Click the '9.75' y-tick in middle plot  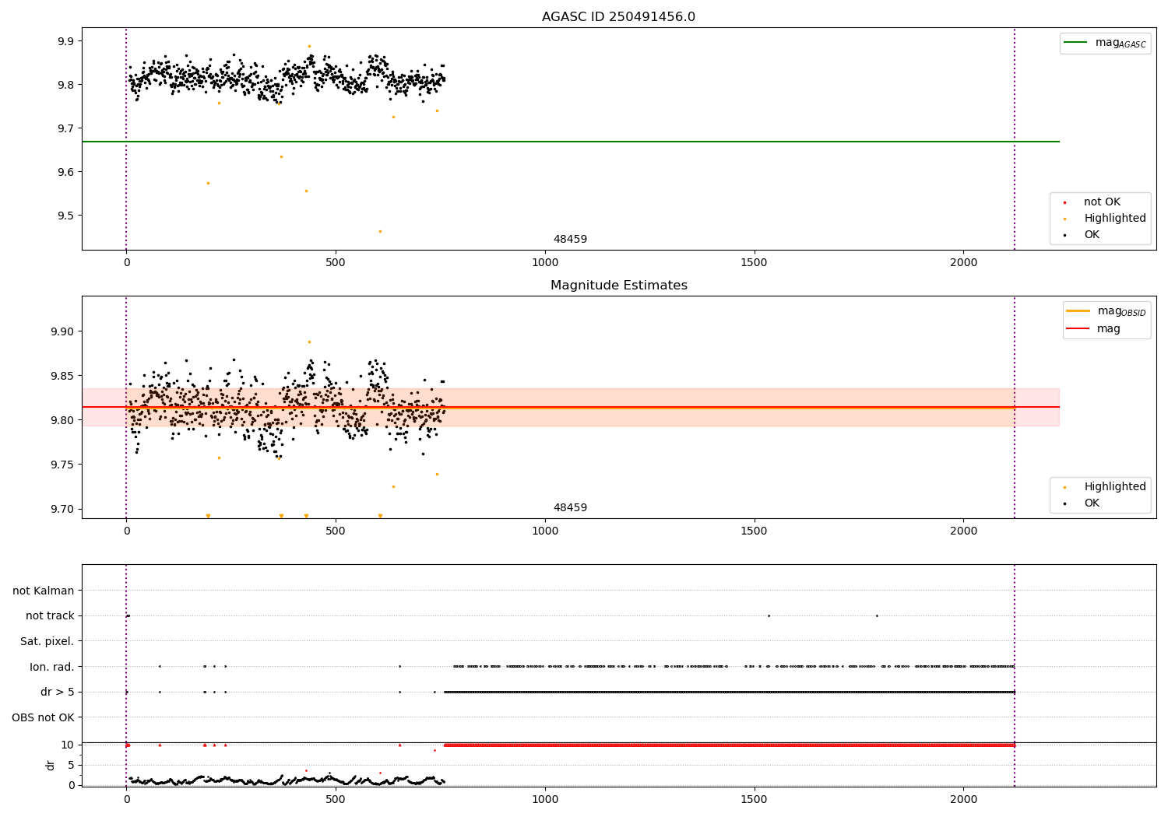63,465
